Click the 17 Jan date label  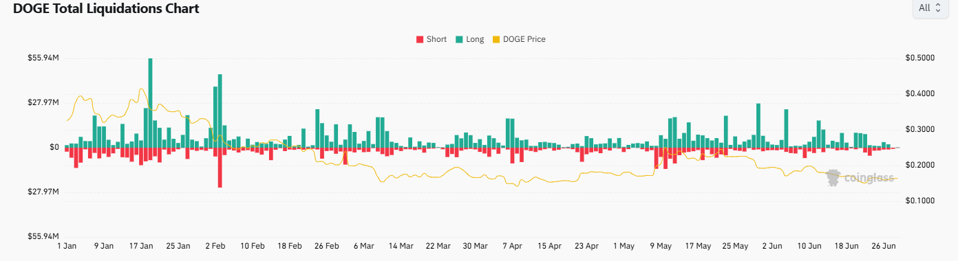141,246
